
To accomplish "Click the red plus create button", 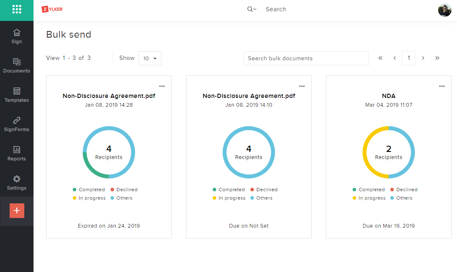I will click(17, 210).
